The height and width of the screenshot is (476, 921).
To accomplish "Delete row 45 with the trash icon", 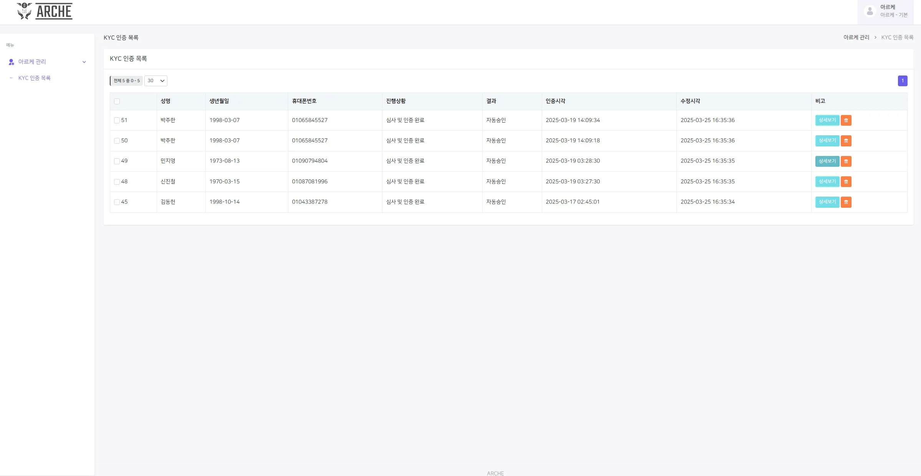I will [x=846, y=202].
